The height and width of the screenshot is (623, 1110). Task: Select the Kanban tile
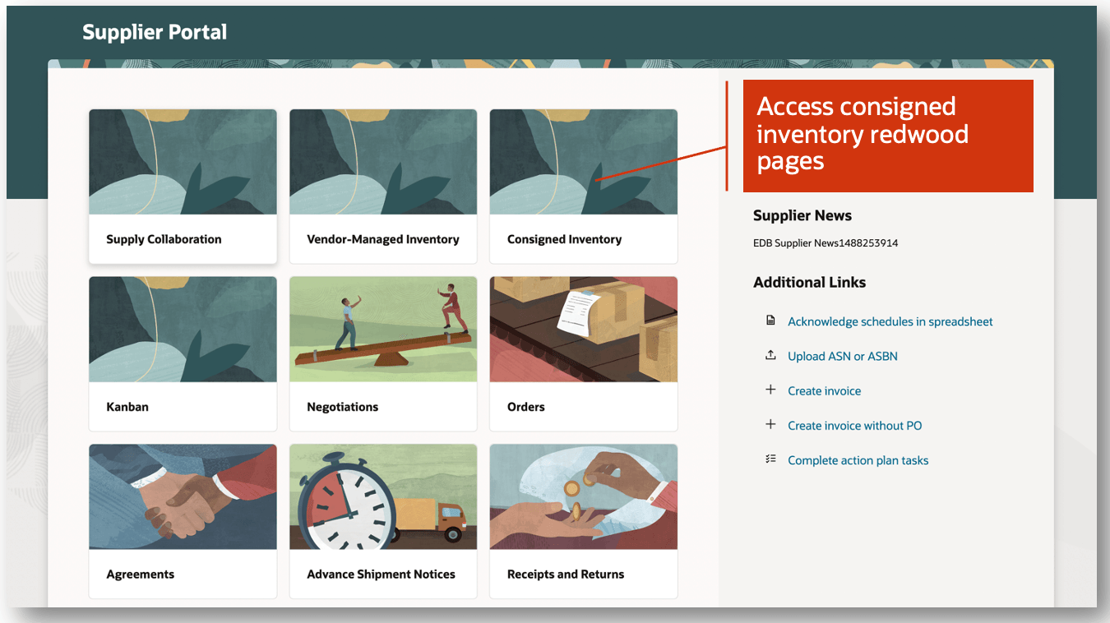pyautogui.click(x=183, y=353)
